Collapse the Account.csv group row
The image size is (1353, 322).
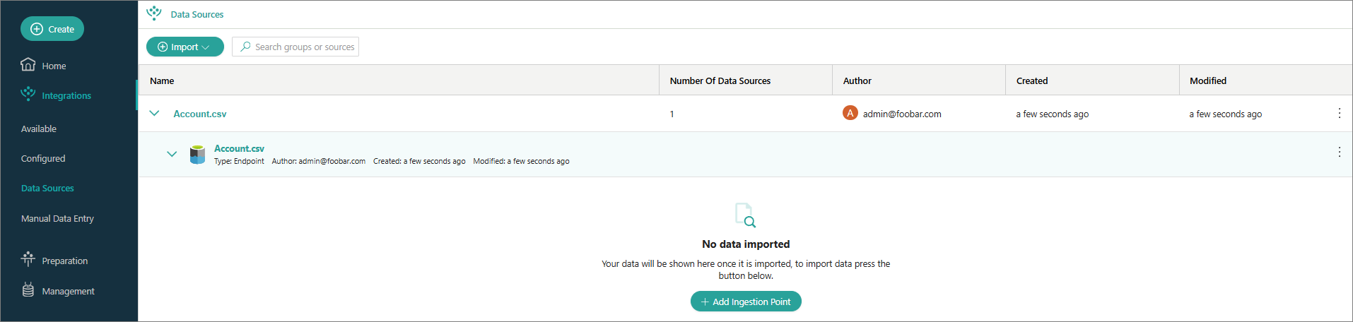pyautogui.click(x=154, y=113)
